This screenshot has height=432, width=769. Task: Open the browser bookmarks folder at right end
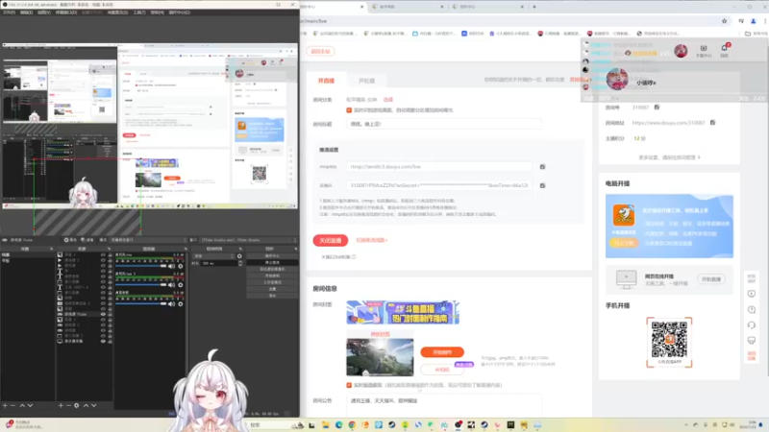(757, 34)
